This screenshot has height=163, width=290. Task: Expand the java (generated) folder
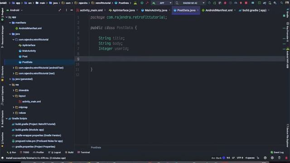[x=10, y=79]
